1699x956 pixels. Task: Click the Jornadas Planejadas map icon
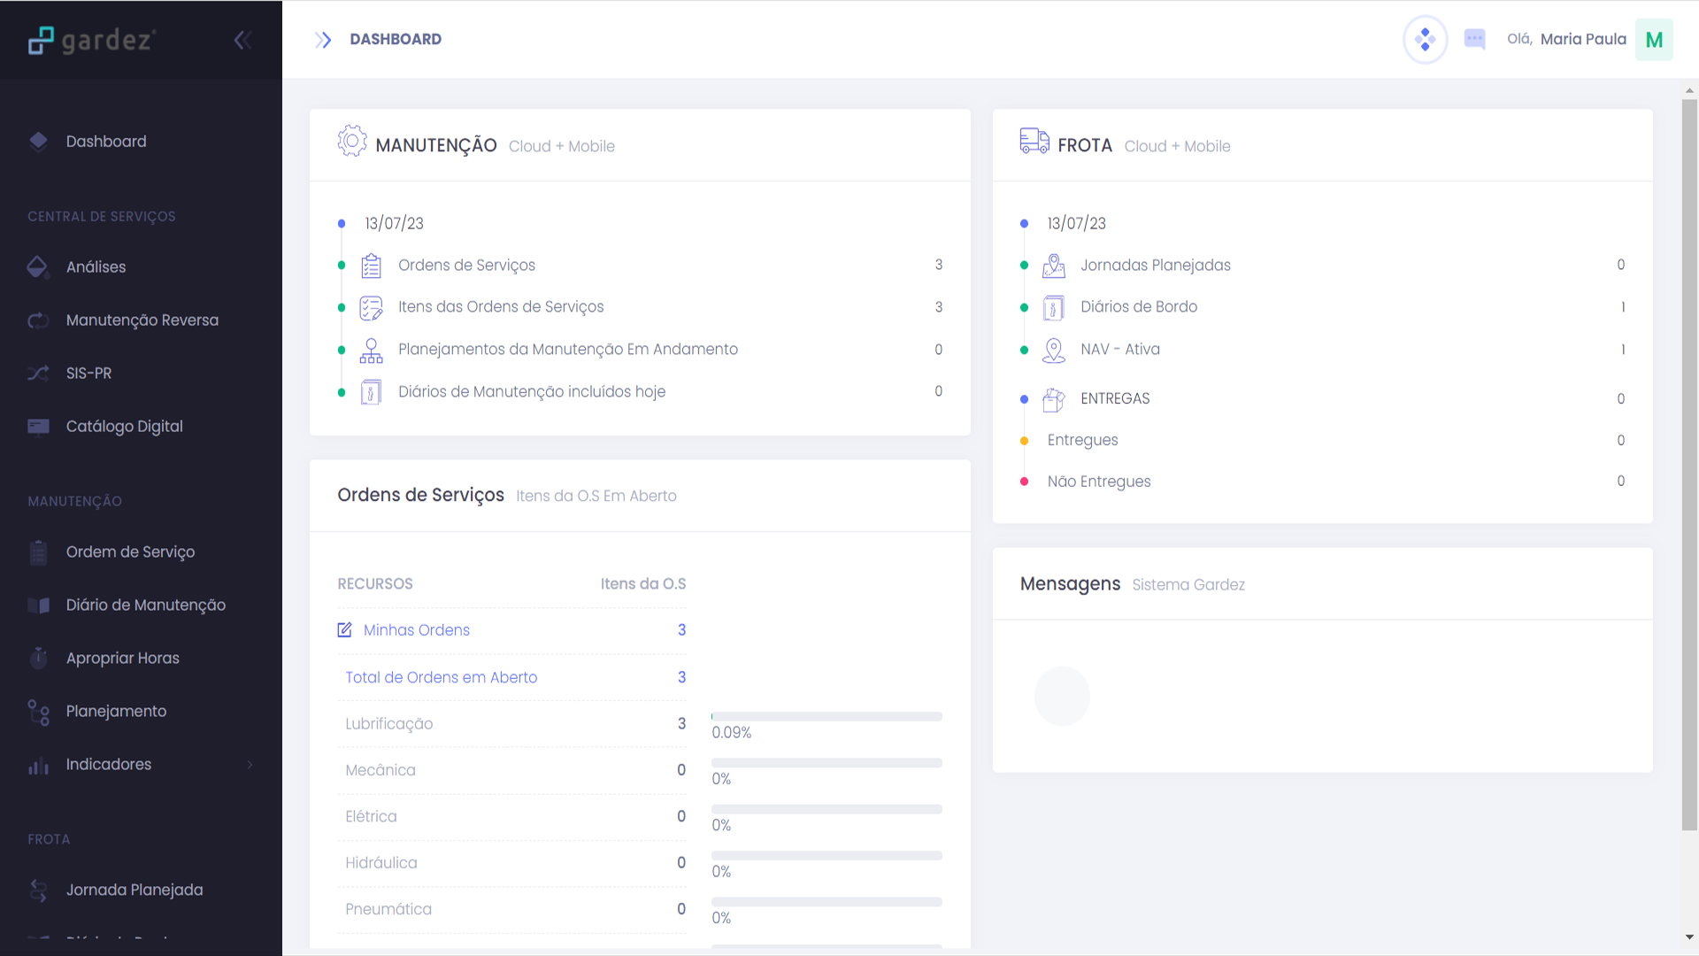click(1053, 266)
